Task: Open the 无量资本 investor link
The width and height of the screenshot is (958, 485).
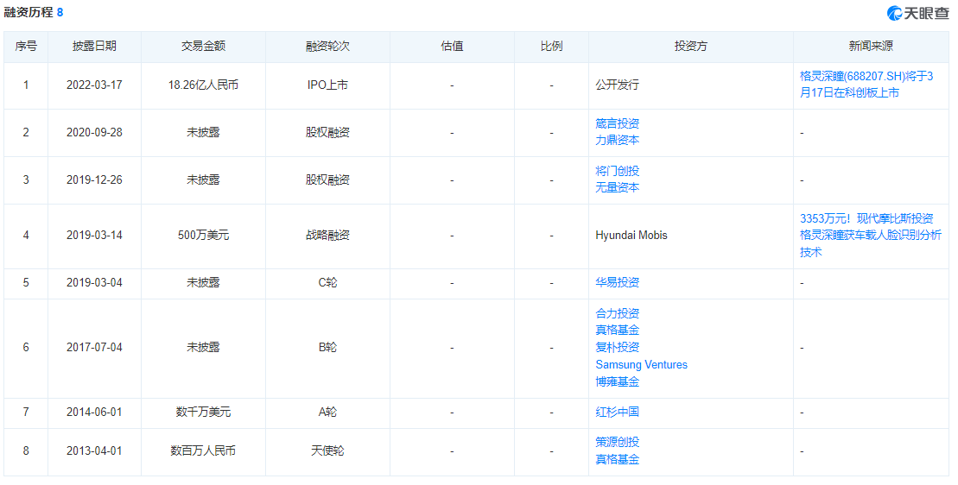Action: 617,188
